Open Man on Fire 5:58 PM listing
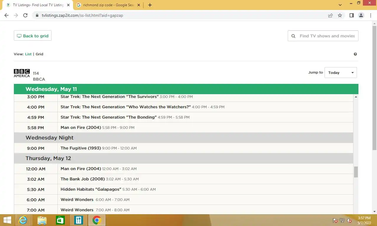 pyautogui.click(x=81, y=127)
